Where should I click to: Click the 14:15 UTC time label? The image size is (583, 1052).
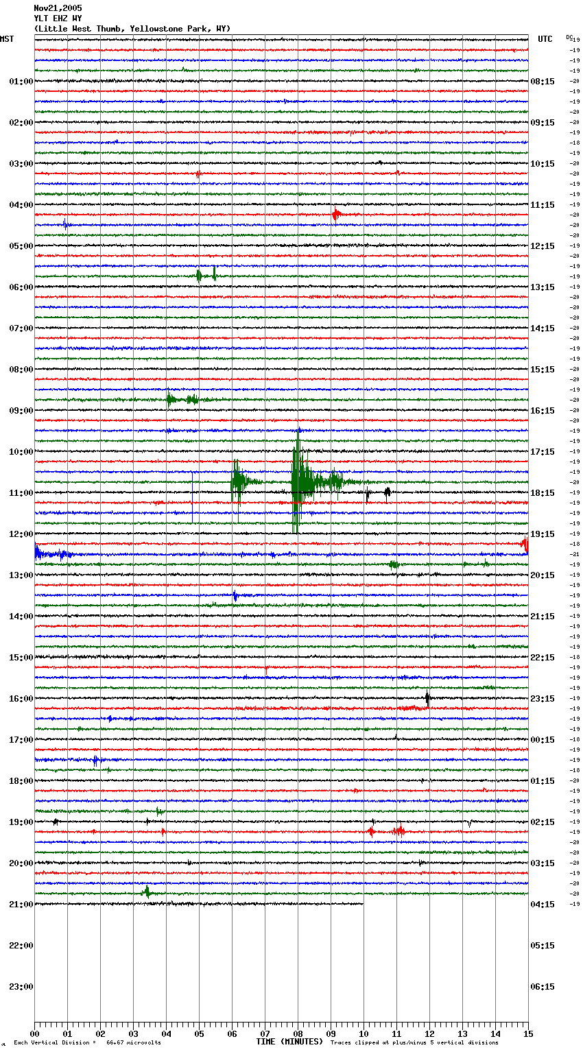point(543,328)
